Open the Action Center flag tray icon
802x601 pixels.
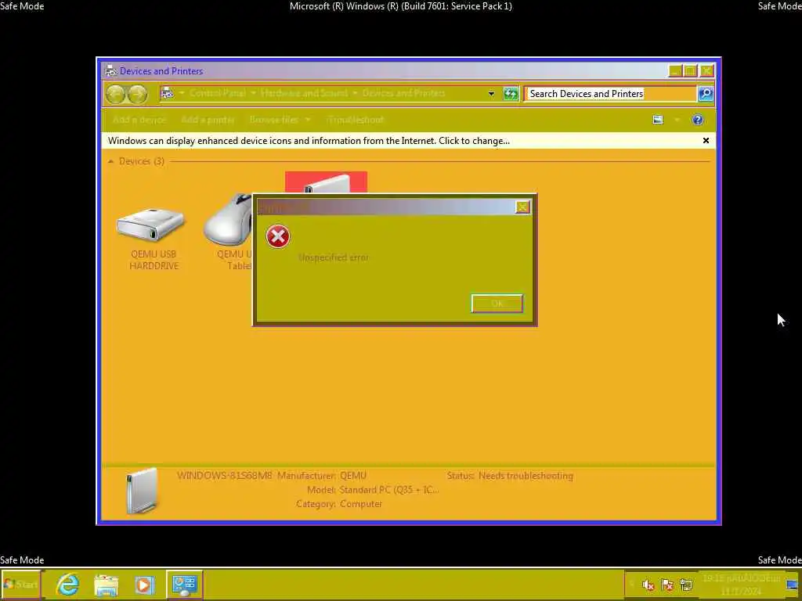coord(667,585)
